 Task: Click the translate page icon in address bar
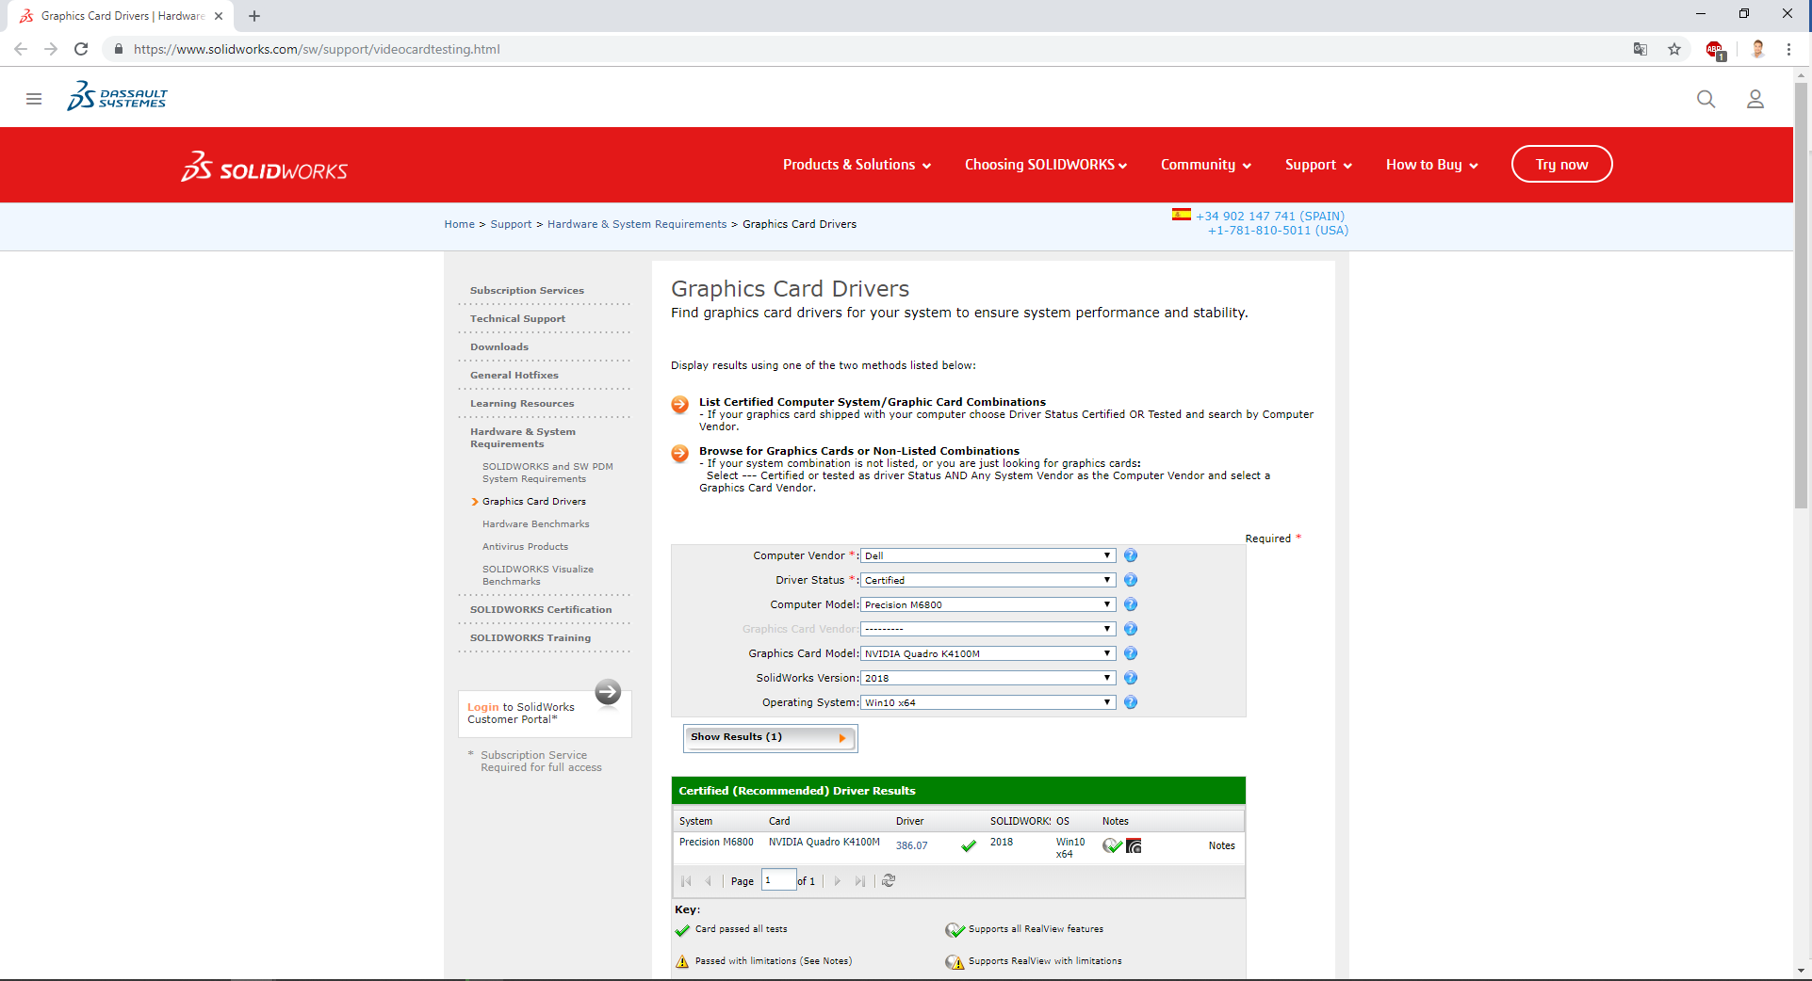[1640, 49]
